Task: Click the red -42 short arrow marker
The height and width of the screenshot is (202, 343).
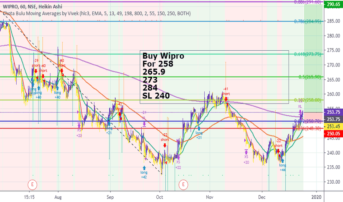Action: point(120,114)
